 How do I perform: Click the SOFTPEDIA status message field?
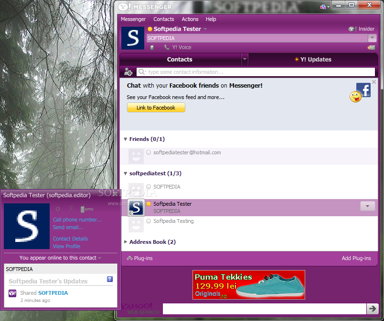(x=257, y=38)
